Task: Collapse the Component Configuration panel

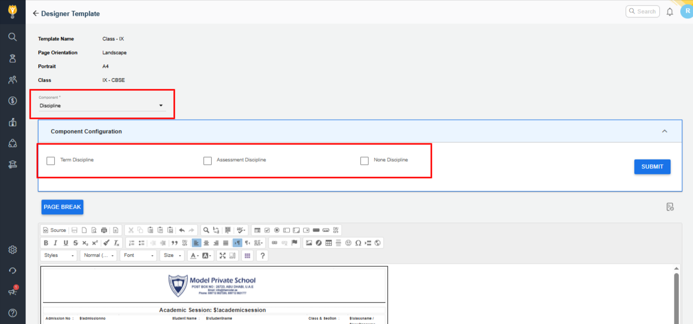Action: click(x=664, y=131)
